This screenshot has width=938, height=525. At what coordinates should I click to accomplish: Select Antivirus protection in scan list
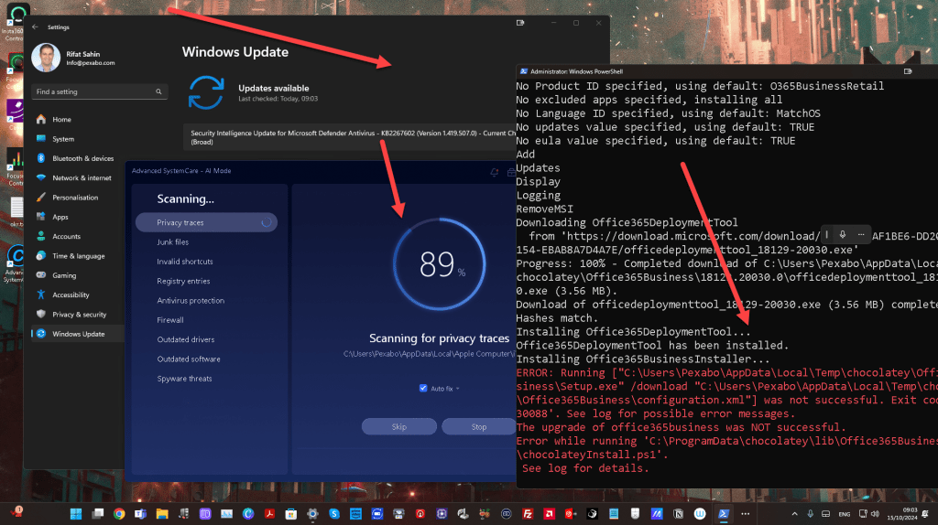pos(191,300)
